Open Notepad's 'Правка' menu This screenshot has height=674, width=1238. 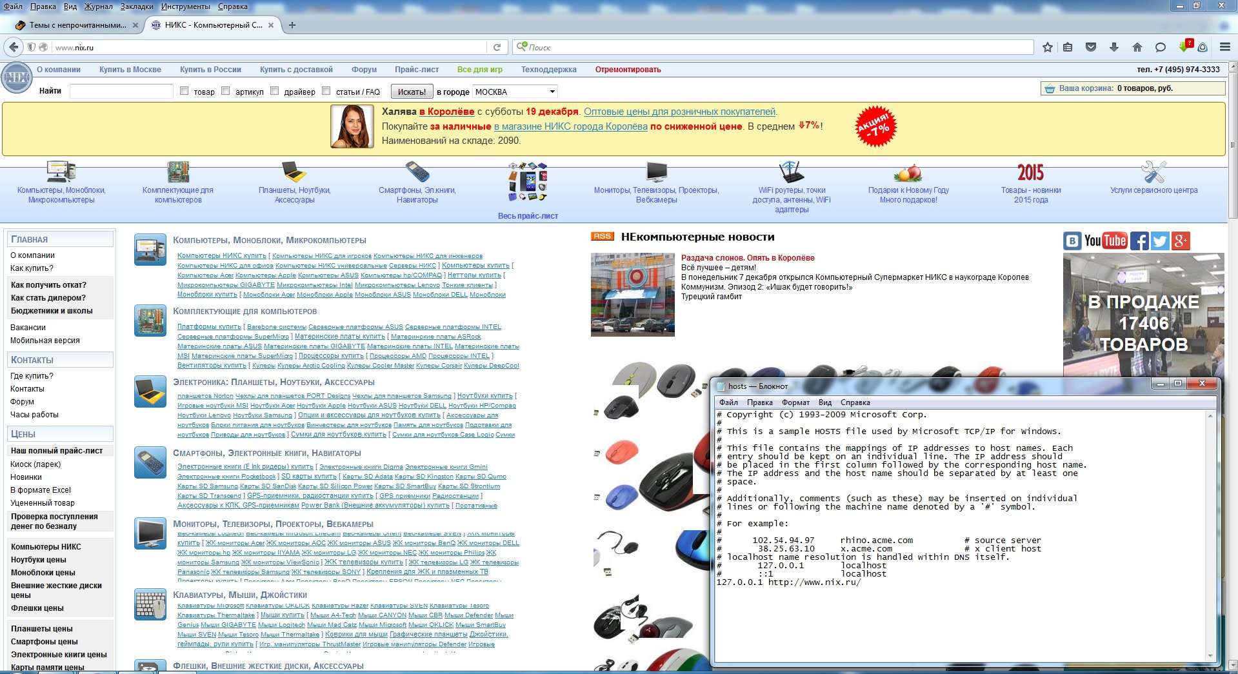point(760,402)
